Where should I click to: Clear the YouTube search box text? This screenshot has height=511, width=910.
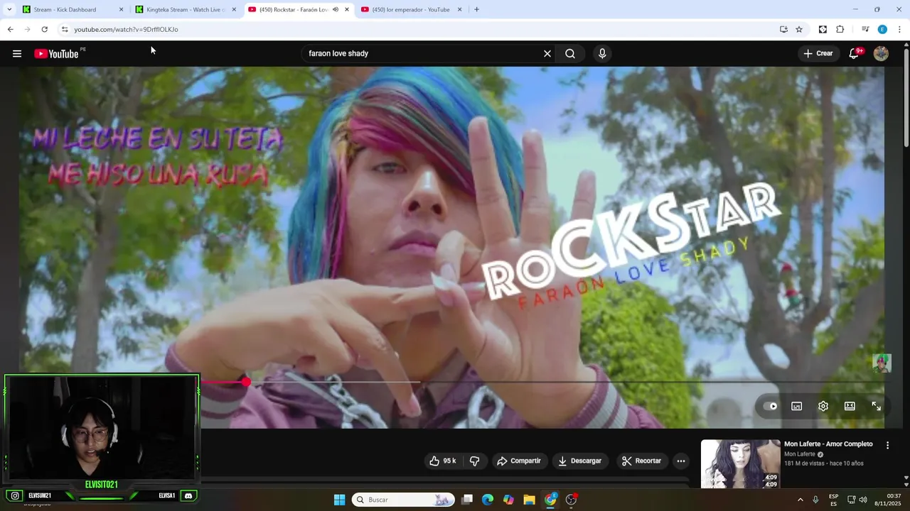pos(547,53)
